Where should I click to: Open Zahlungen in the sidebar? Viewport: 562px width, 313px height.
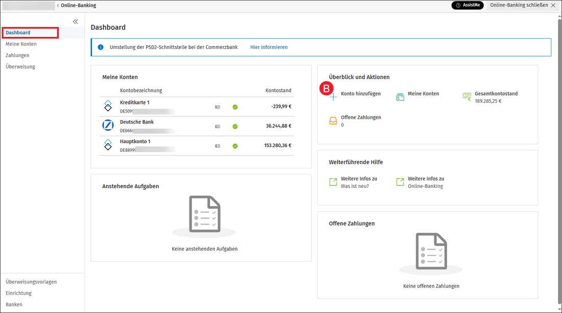17,55
